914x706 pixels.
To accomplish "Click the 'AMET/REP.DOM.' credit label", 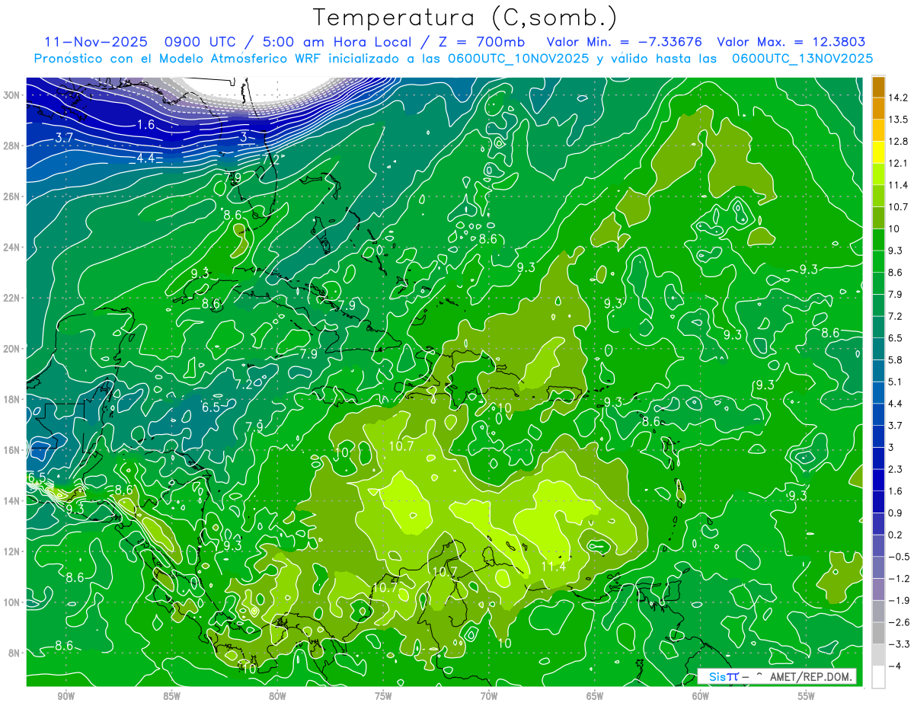I will coord(810,676).
